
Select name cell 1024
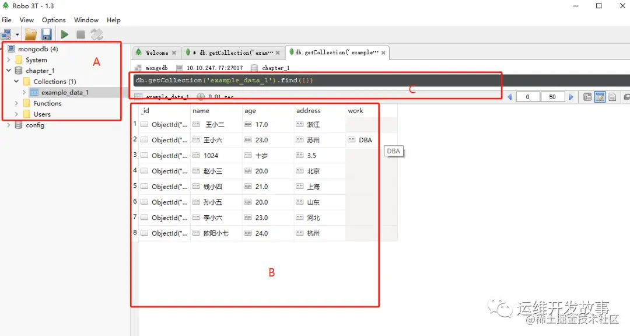(x=216, y=156)
